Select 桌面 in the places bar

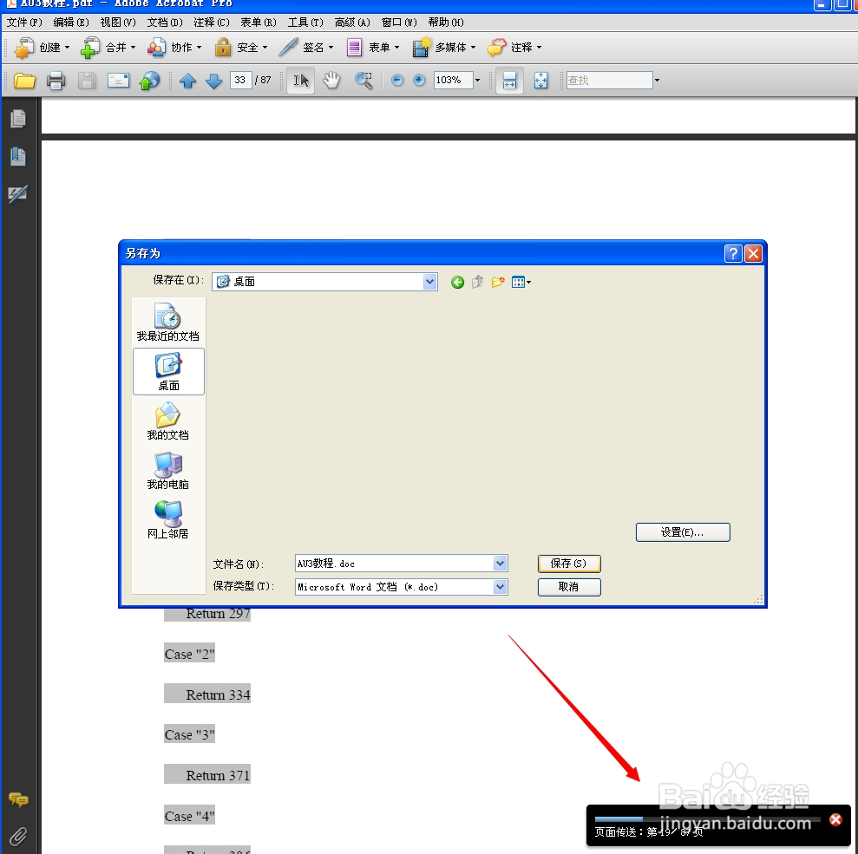click(x=168, y=372)
